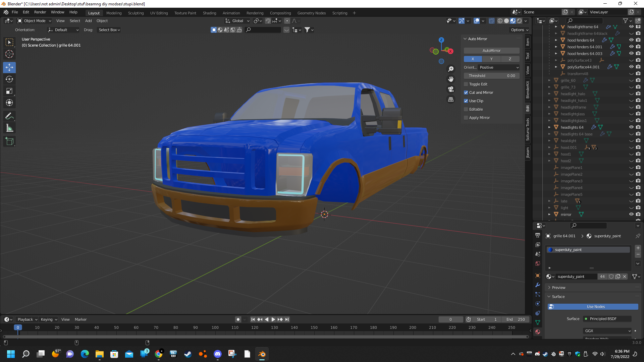Open Google Chrome from the taskbar
Screen dimensions: 644x362
pyautogui.click(x=159, y=354)
